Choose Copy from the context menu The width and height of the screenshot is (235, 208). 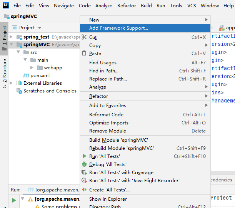pyautogui.click(x=145, y=45)
